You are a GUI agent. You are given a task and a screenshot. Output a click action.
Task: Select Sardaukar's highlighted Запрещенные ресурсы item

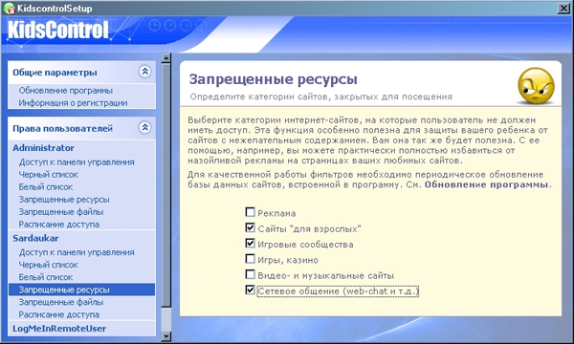coord(81,290)
